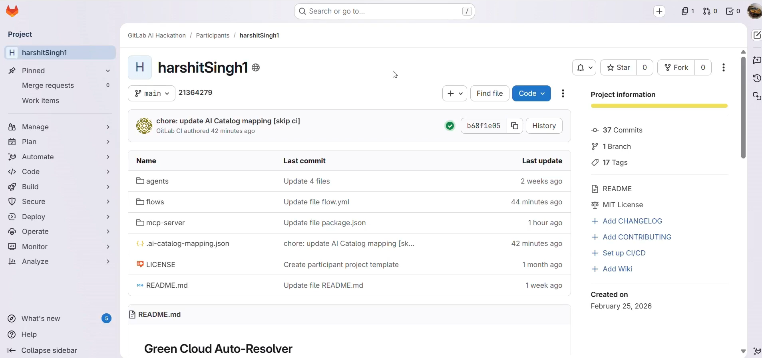This screenshot has width=762, height=358.
Task: Copy commit SHA b68f1e05 with clipboard icon
Action: coord(515,126)
